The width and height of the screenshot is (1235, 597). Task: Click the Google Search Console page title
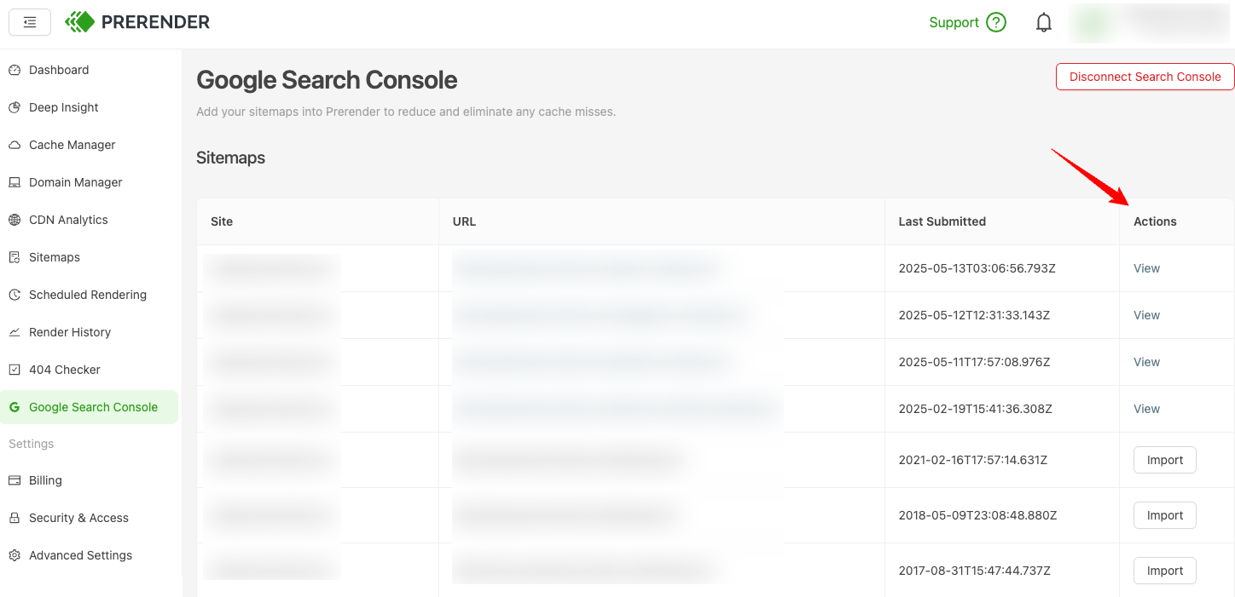(x=327, y=80)
